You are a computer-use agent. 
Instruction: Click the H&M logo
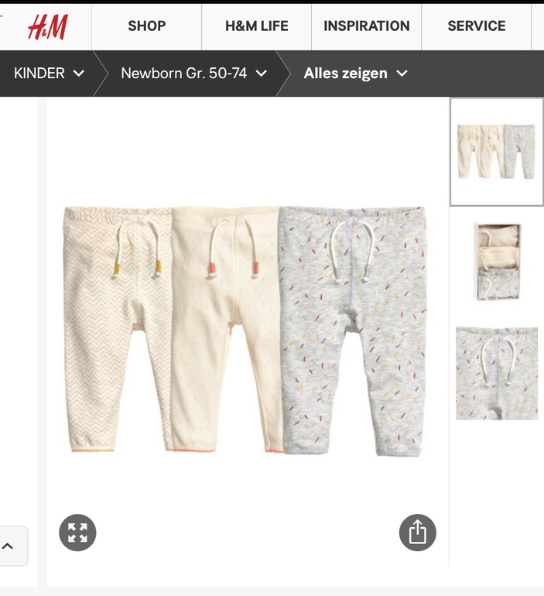click(x=48, y=27)
